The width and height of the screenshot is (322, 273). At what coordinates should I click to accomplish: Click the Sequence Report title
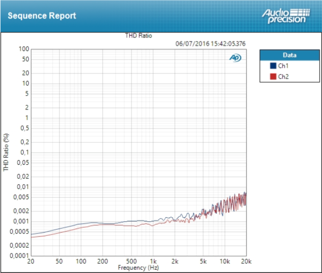pyautogui.click(x=42, y=16)
